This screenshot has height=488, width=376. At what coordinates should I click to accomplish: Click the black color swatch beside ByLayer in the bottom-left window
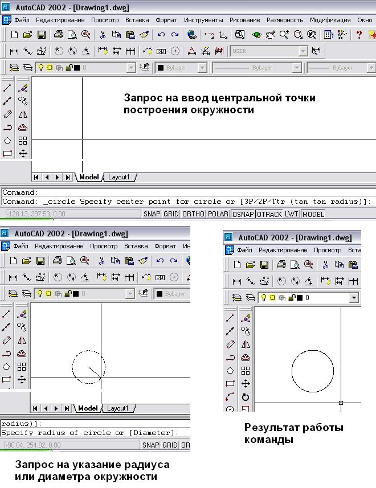click(x=160, y=293)
